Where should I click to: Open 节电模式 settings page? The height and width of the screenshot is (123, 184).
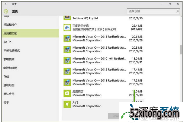(31, 59)
